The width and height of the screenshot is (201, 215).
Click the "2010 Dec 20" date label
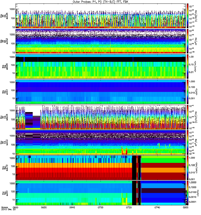(x=9, y=210)
